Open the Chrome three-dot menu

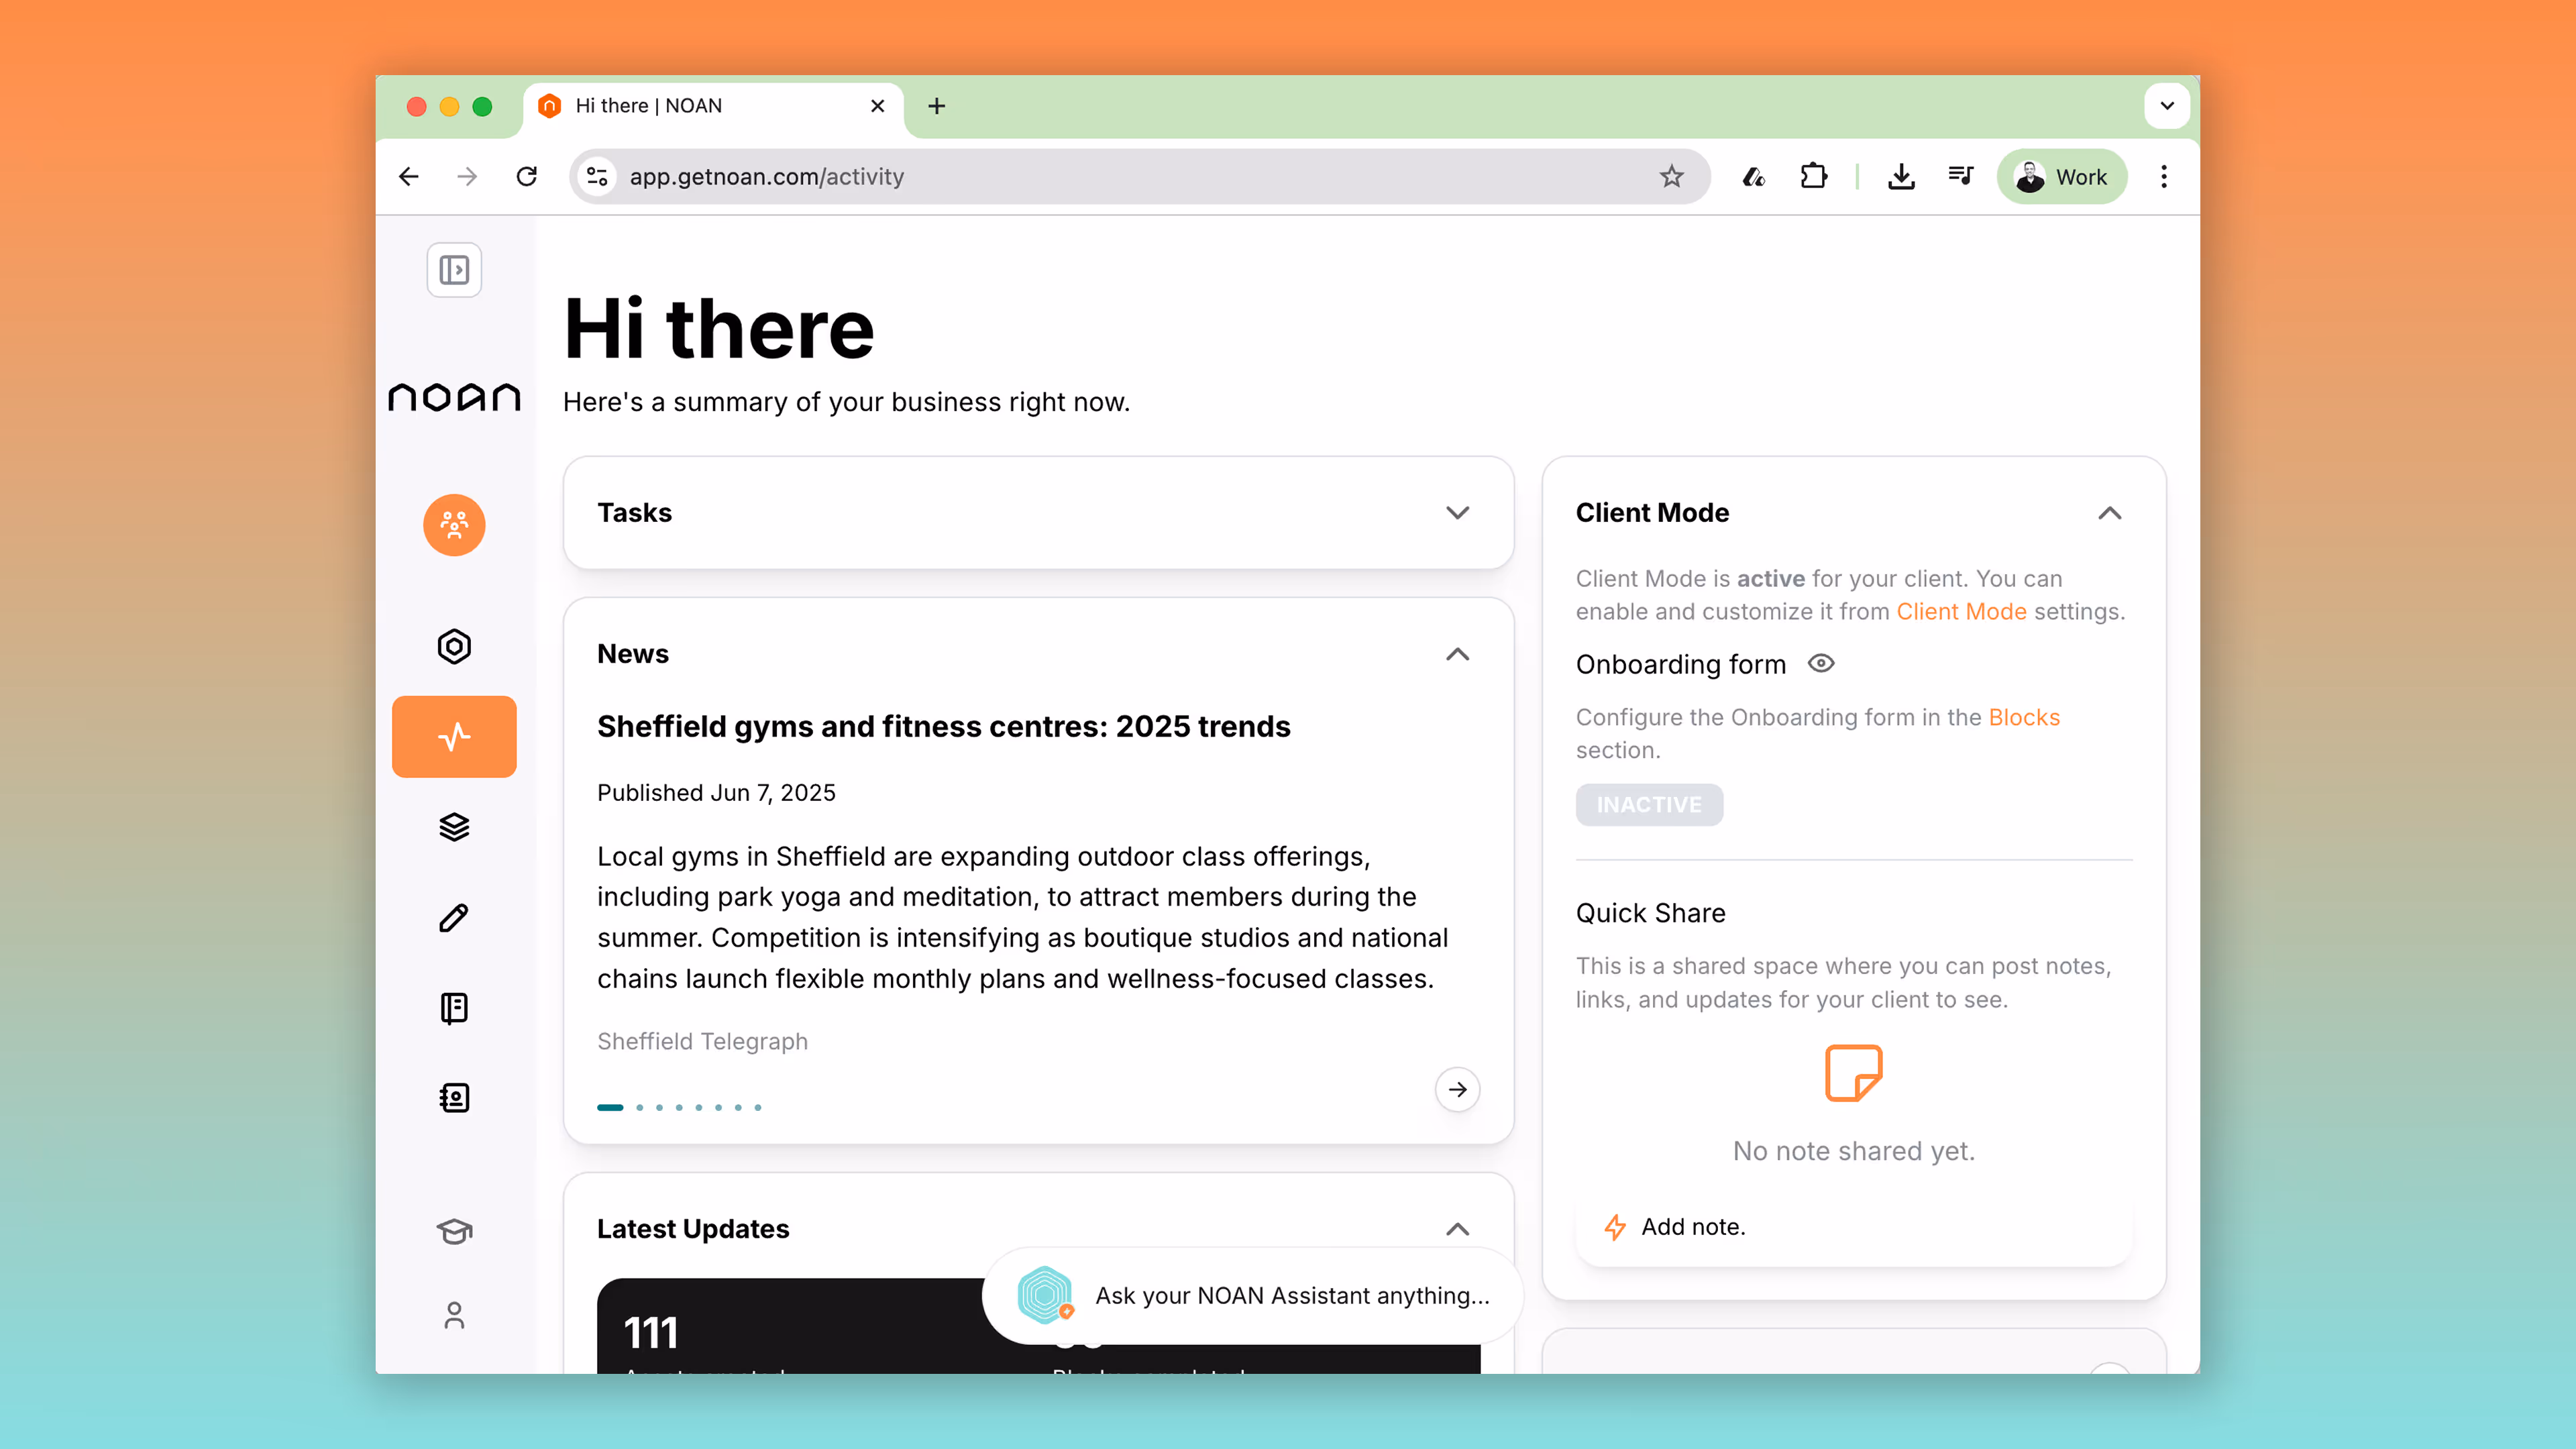[2164, 177]
